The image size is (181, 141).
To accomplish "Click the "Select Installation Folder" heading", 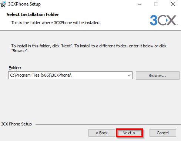I will coord(33,14).
